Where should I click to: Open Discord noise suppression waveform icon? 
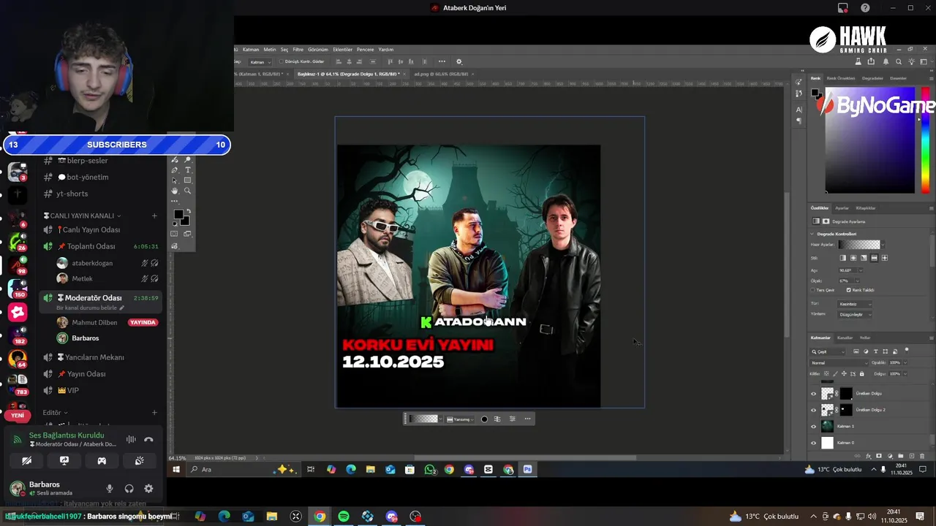click(131, 439)
